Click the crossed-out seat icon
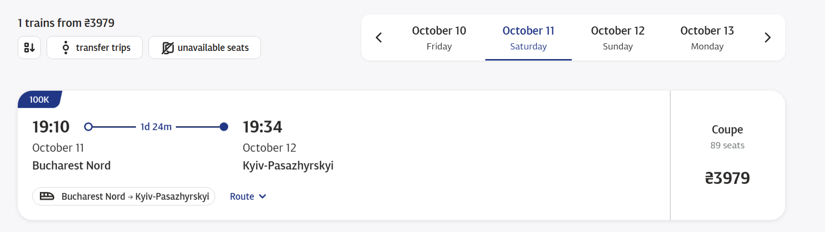 168,48
